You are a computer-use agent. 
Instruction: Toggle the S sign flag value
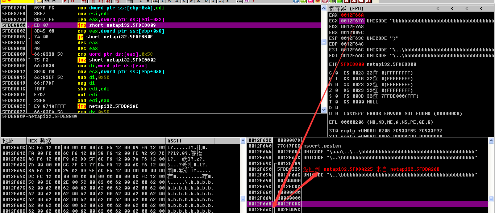(x=336, y=96)
